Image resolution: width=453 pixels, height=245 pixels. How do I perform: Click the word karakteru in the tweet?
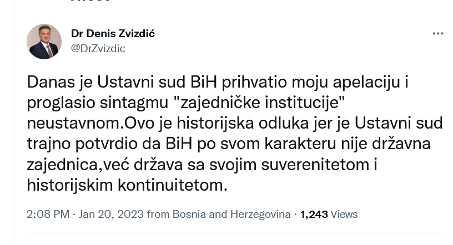[x=300, y=144]
